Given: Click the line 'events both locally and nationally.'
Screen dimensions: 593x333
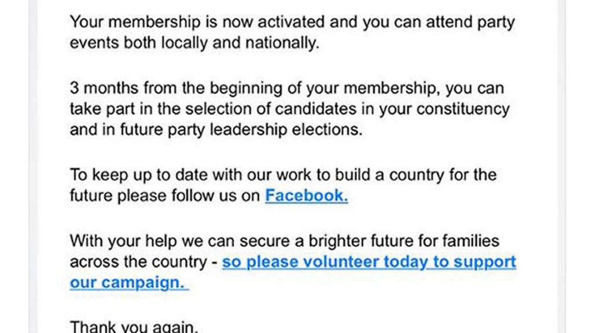Looking at the screenshot, I should (195, 43).
